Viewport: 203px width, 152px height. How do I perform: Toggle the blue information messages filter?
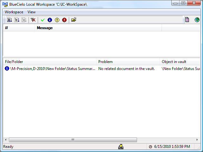[x=50, y=20]
